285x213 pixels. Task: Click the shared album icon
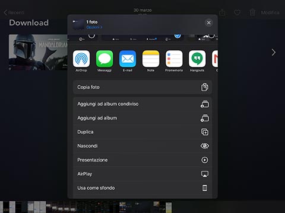(x=205, y=104)
